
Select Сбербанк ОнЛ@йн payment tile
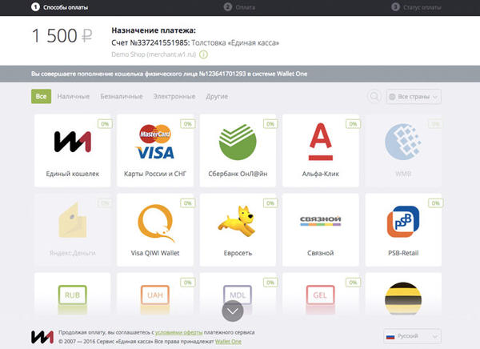238,150
